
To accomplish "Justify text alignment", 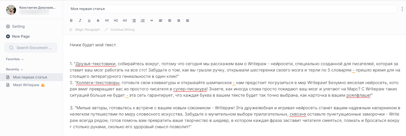I will (187, 21).
